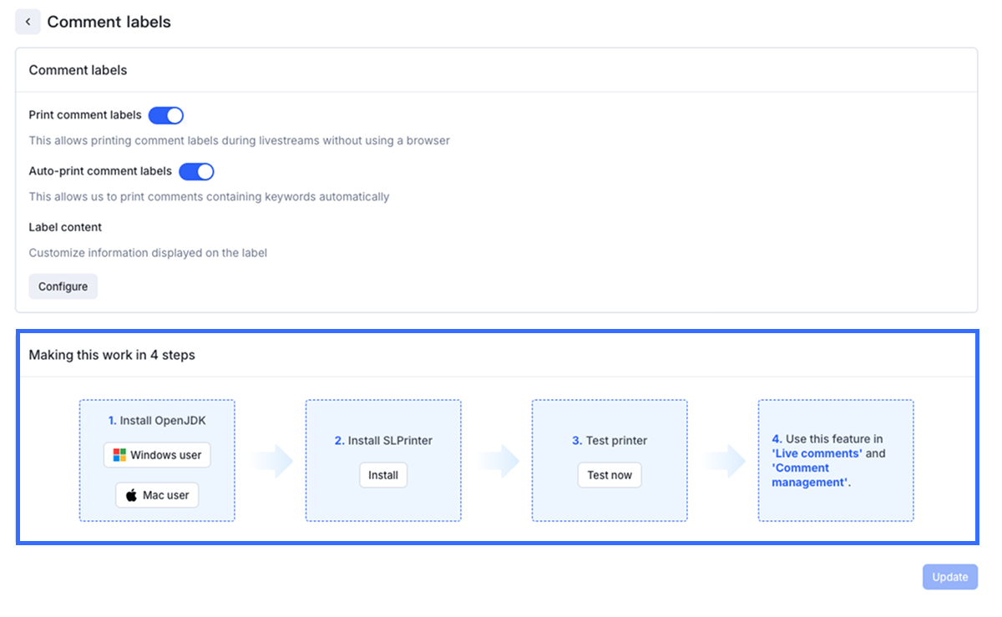Click the arrow between steps 1 and 2

[x=271, y=461]
